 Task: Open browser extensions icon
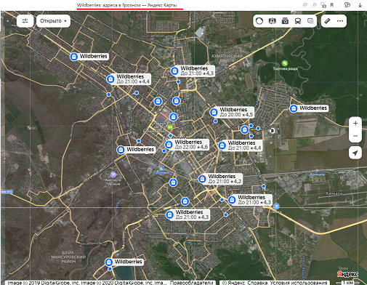pyautogui.click(x=347, y=5)
